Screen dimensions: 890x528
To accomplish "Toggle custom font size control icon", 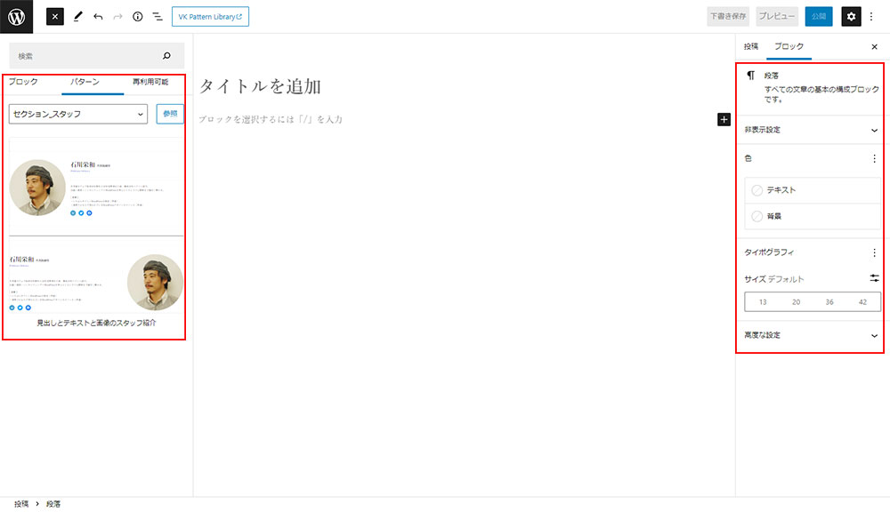I will (x=874, y=278).
